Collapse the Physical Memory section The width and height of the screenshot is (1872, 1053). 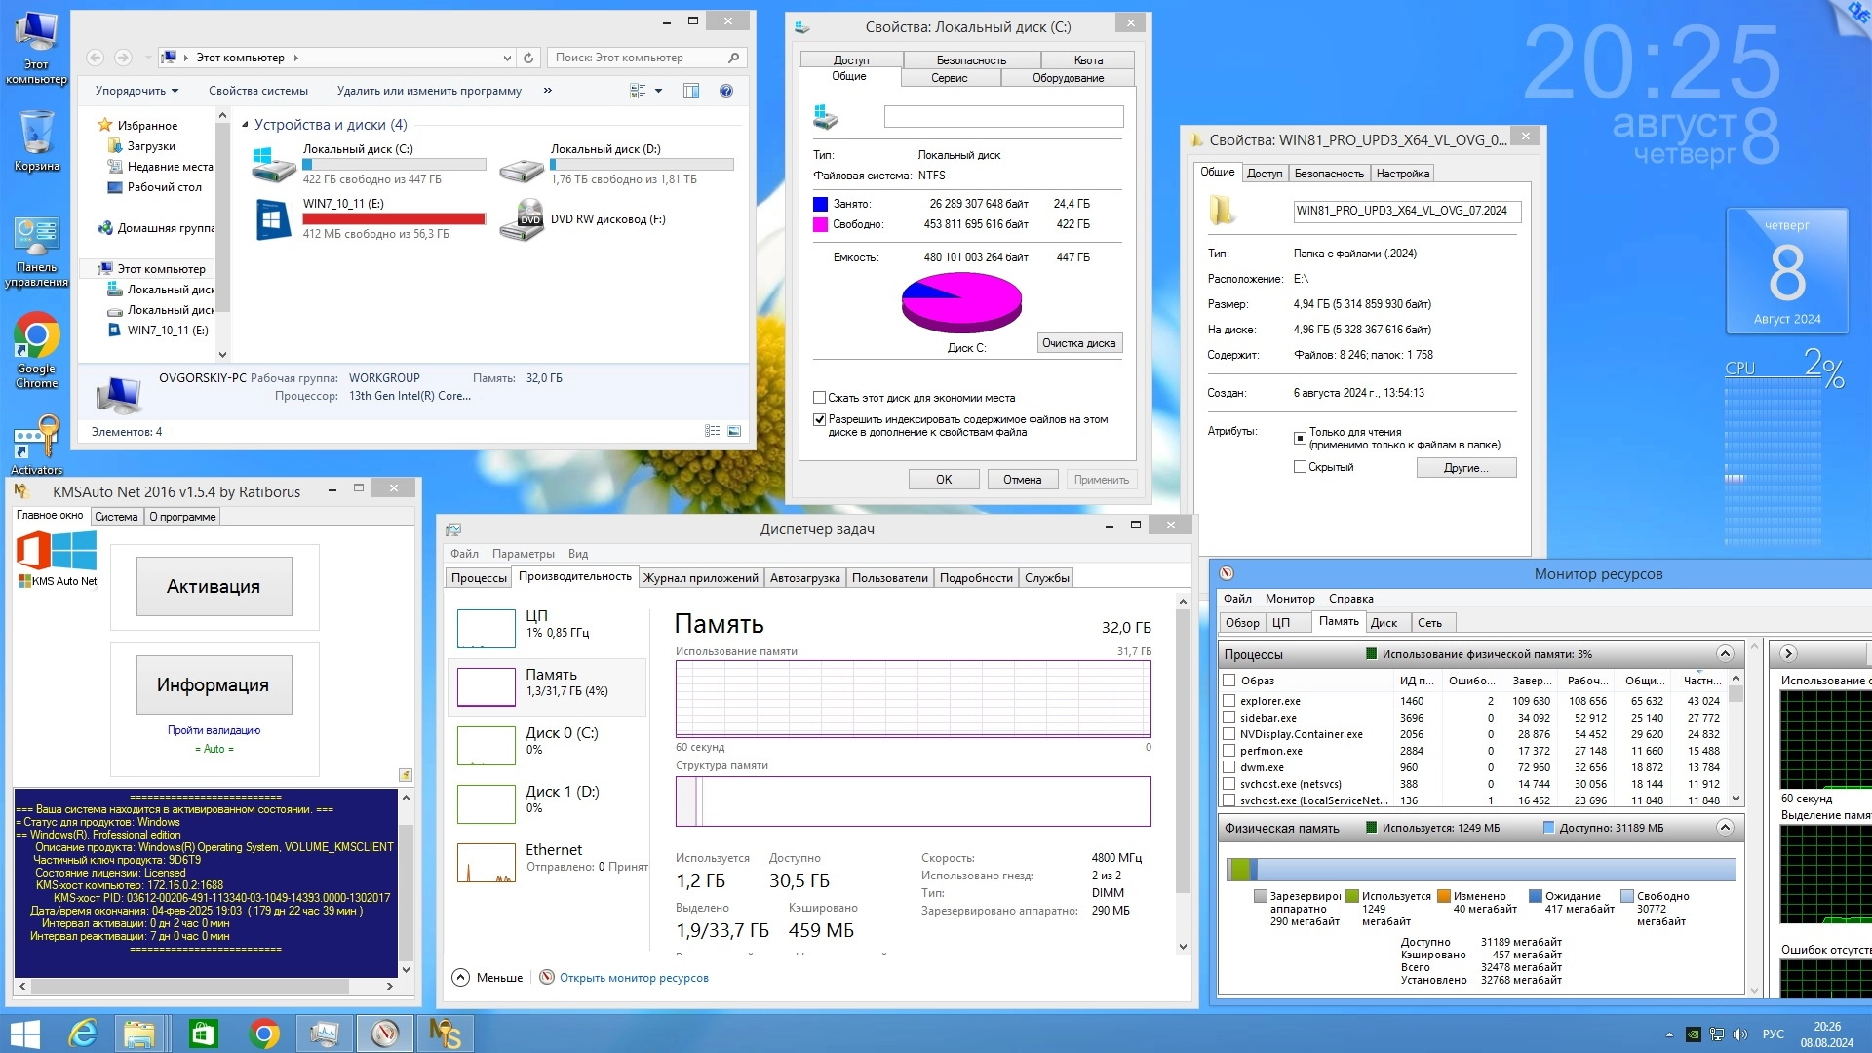[1724, 828]
